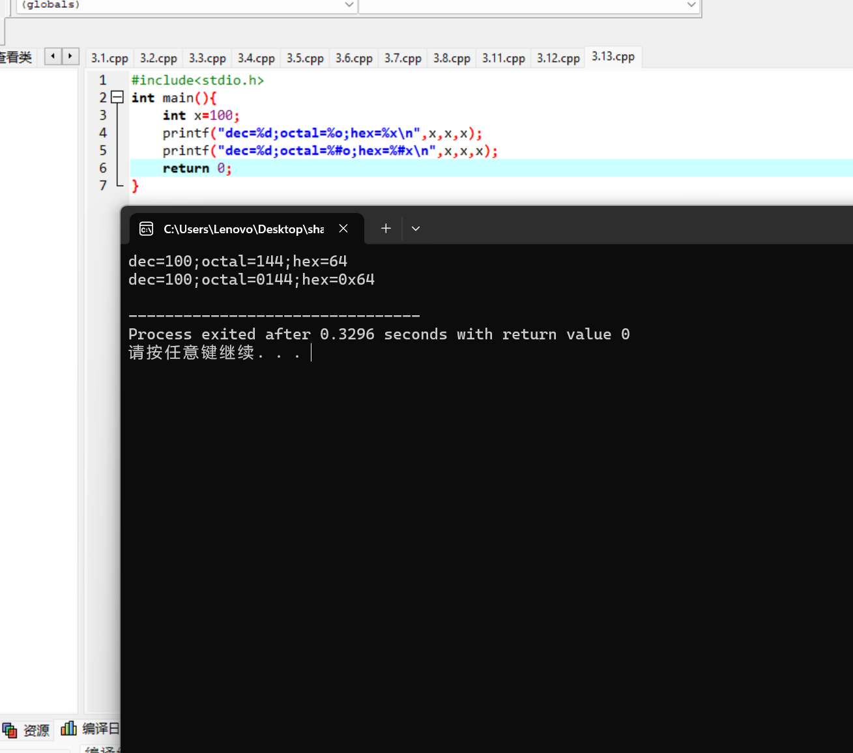The image size is (853, 753).
Task: Click line number 7 in the gutter
Action: (x=102, y=186)
